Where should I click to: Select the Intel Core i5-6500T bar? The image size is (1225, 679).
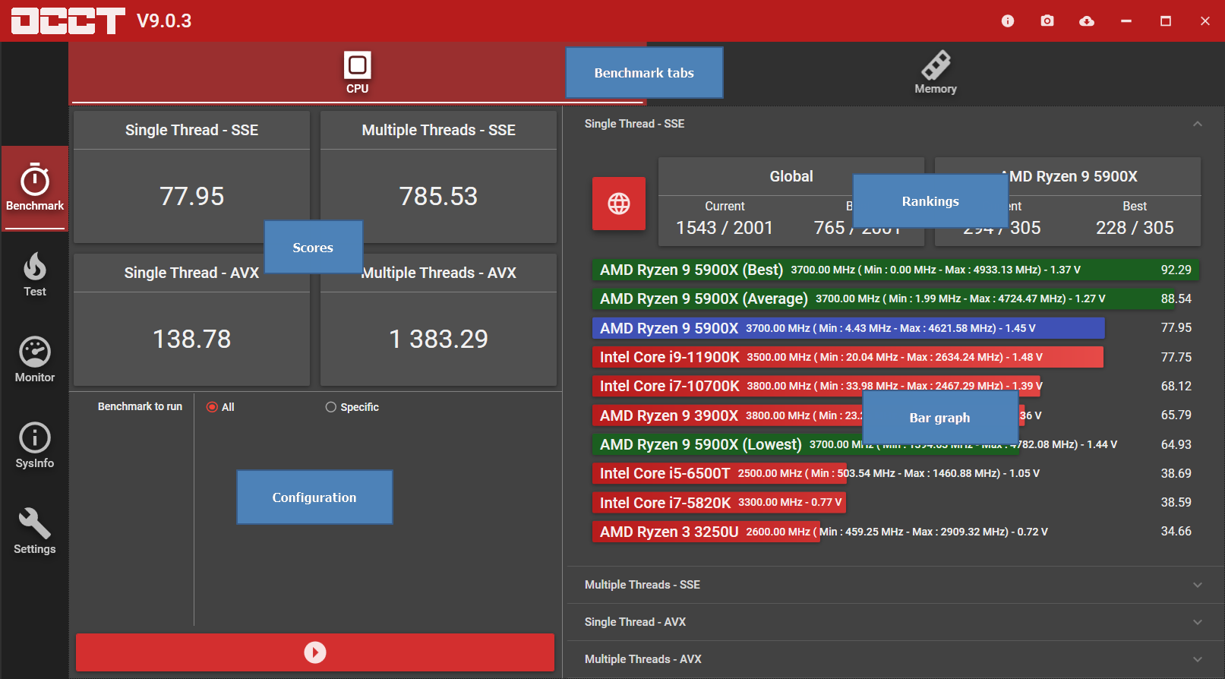(x=719, y=473)
